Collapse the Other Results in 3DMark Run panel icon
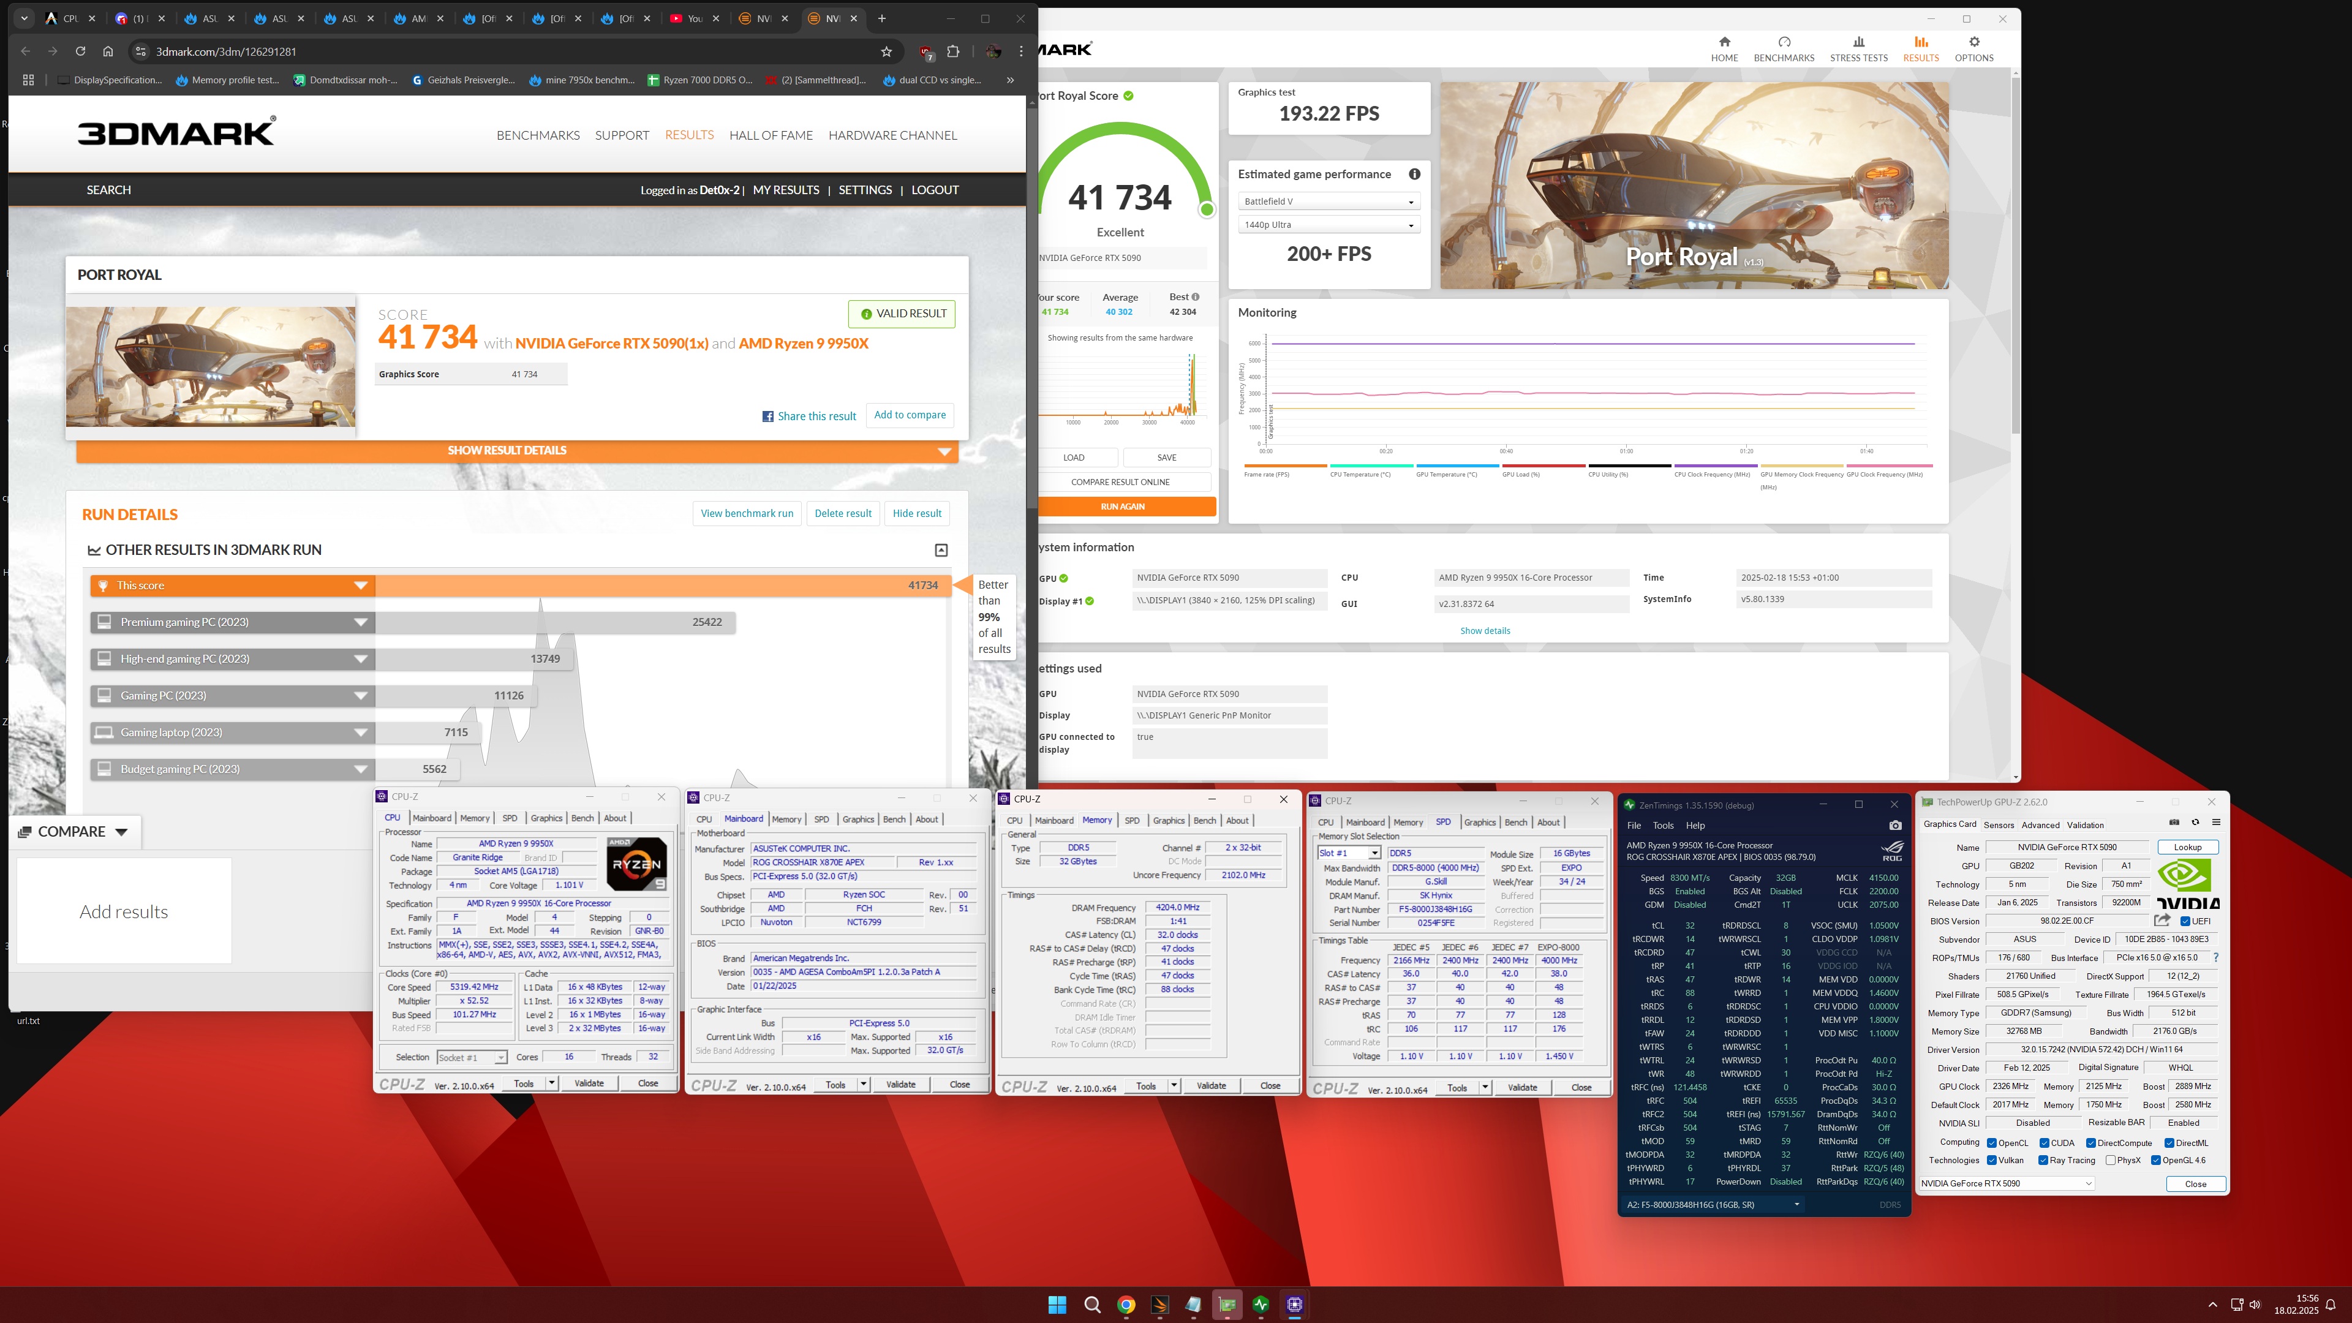 point(940,549)
